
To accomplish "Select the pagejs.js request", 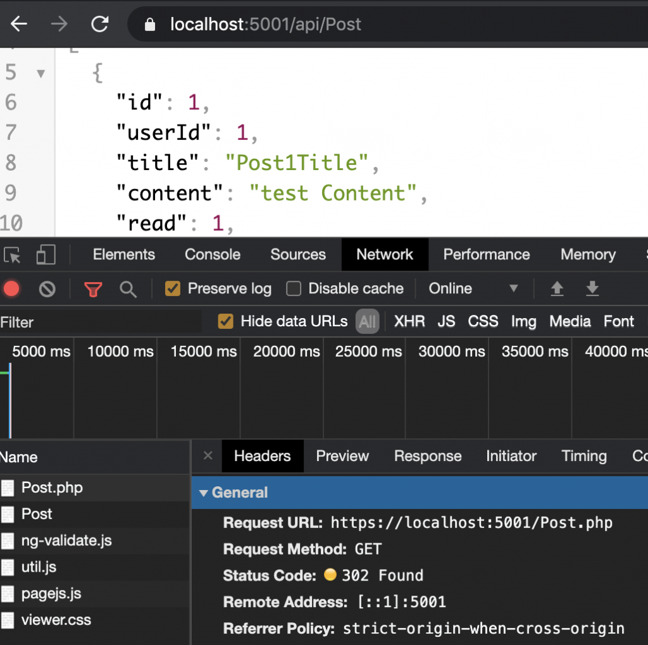I will click(95, 593).
